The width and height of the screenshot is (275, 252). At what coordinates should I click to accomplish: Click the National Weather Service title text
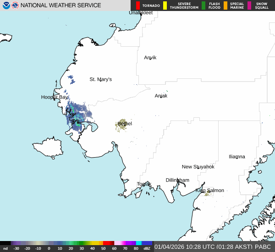pyautogui.click(x=61, y=5)
